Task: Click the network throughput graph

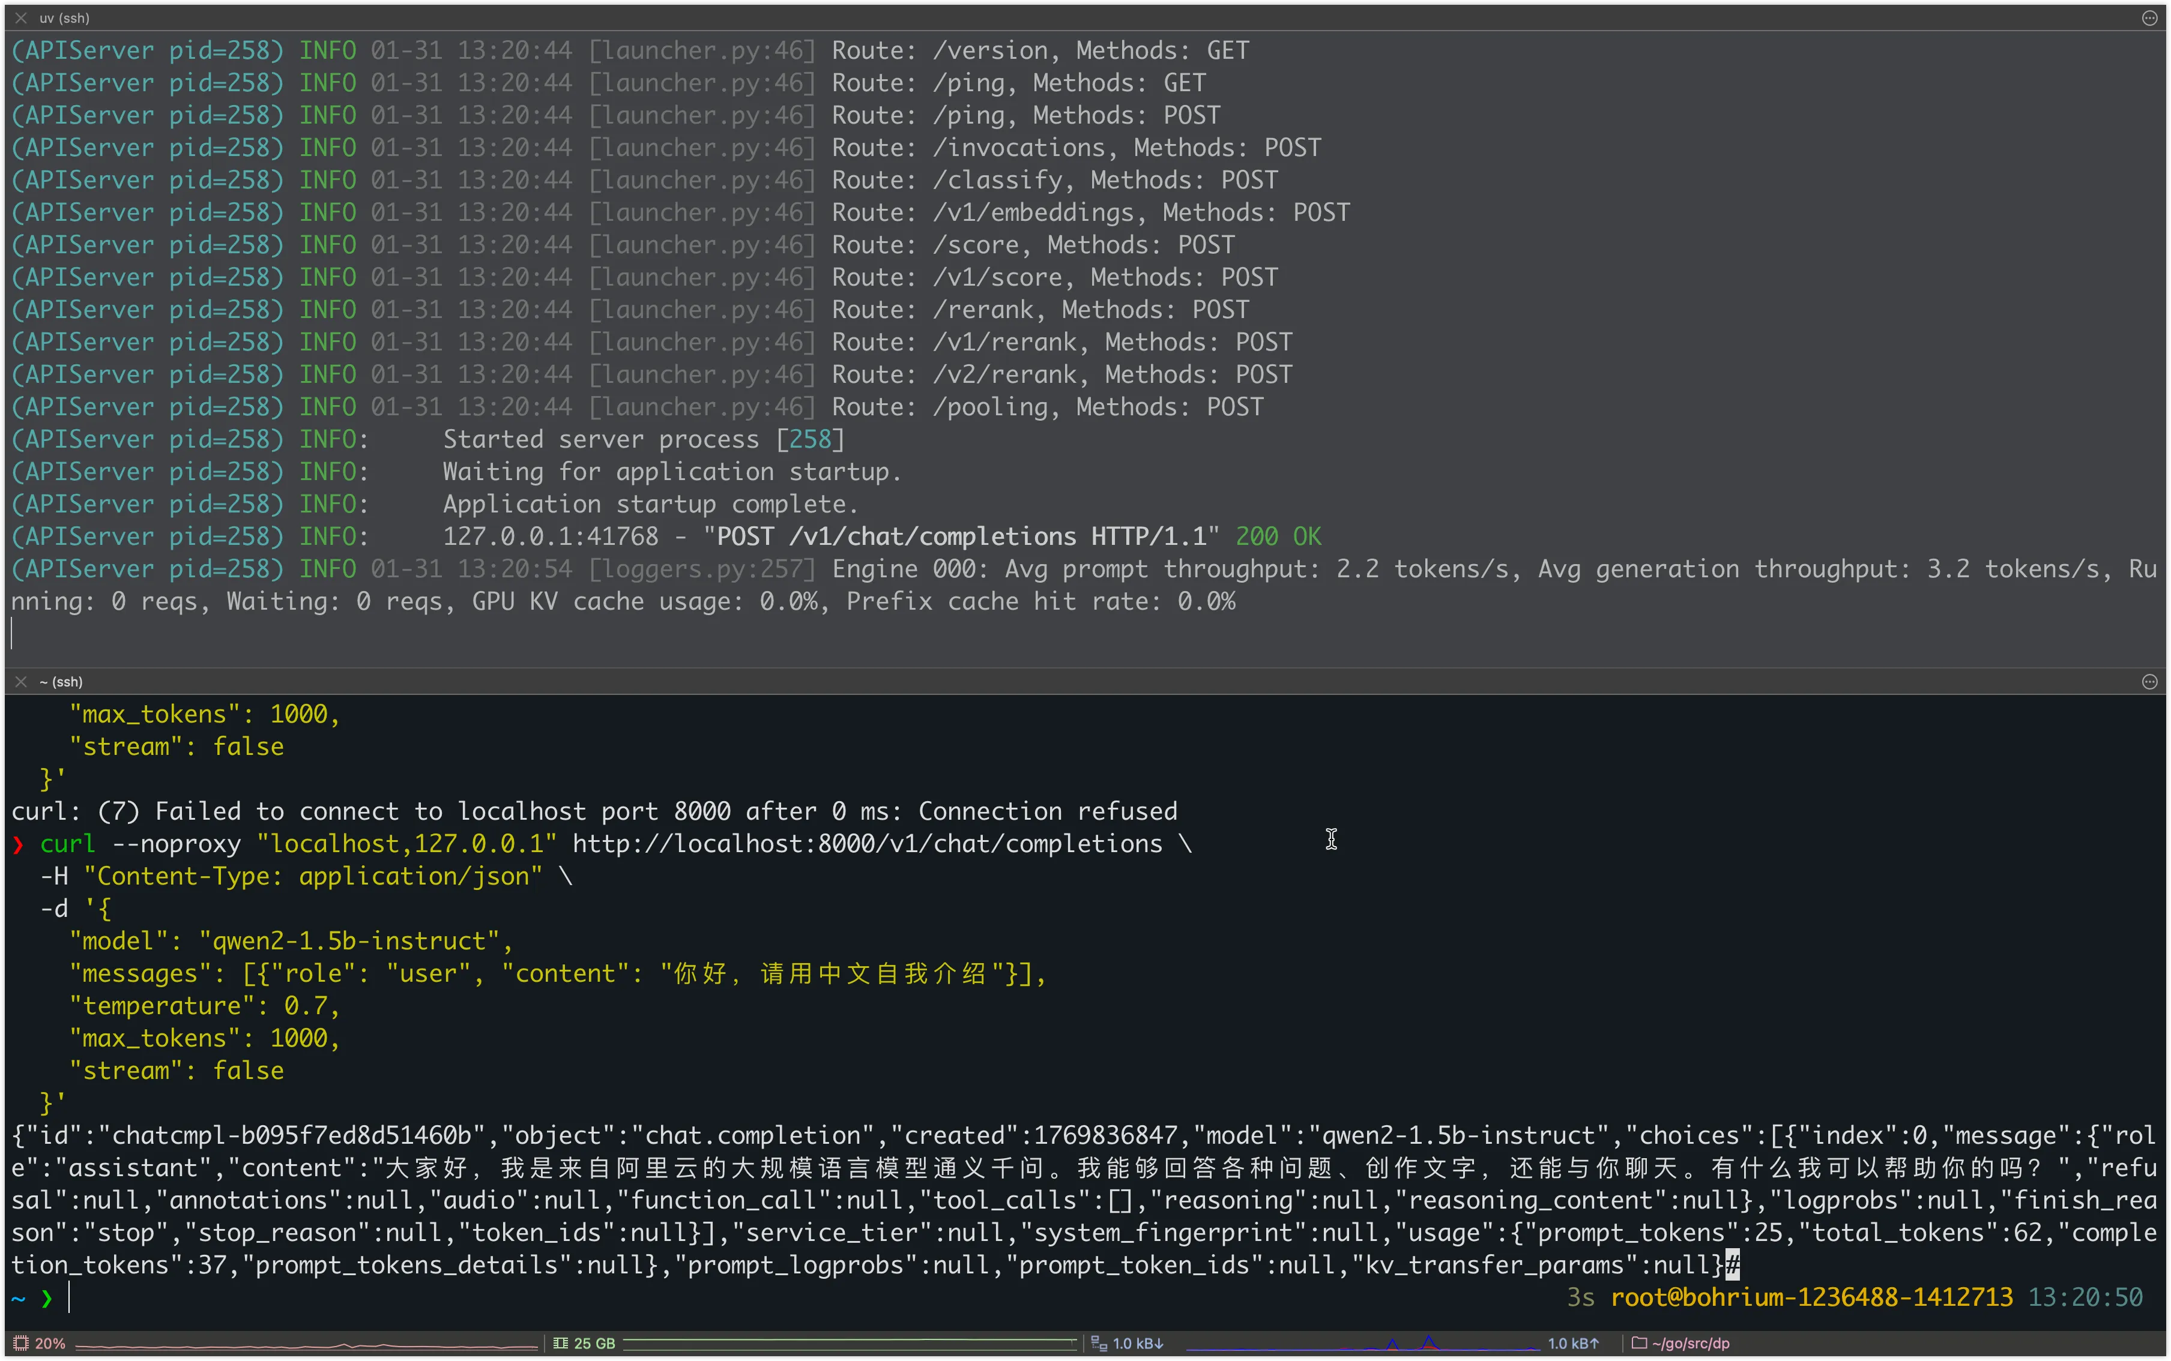Action: pos(1362,1344)
